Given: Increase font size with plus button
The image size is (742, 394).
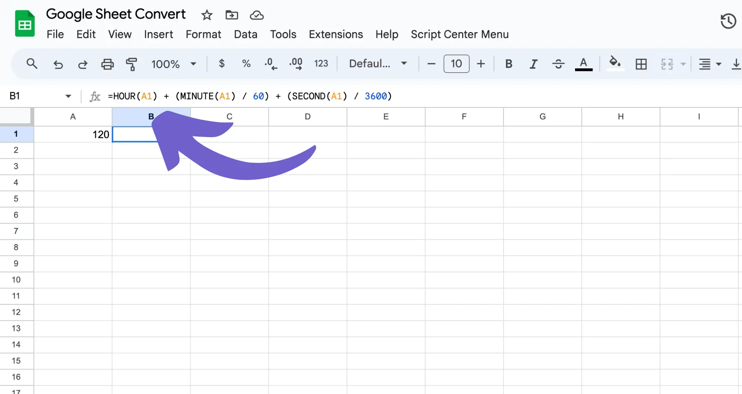Looking at the screenshot, I should point(481,64).
